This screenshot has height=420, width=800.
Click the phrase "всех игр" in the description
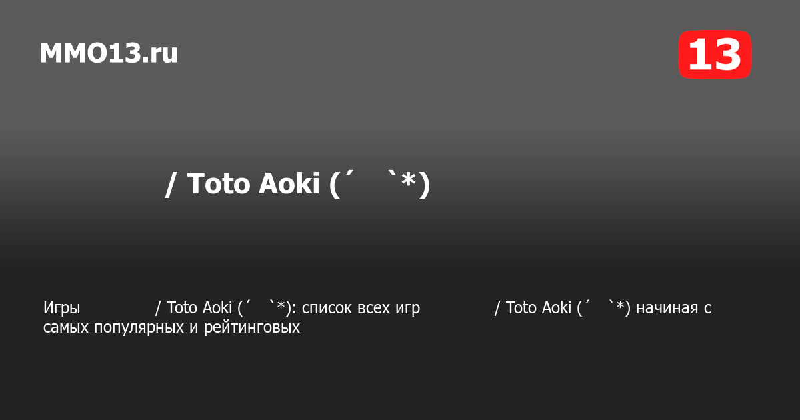[391, 308]
